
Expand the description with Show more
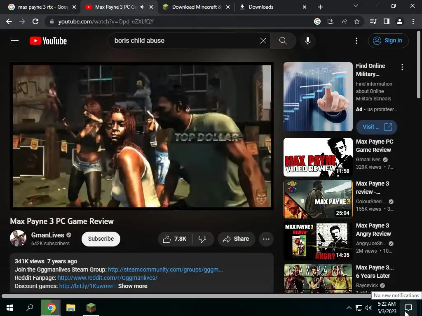pos(133,286)
